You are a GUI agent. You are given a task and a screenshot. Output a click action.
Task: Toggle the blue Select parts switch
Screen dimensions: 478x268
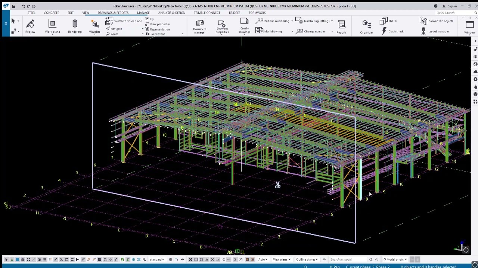click(17, 259)
